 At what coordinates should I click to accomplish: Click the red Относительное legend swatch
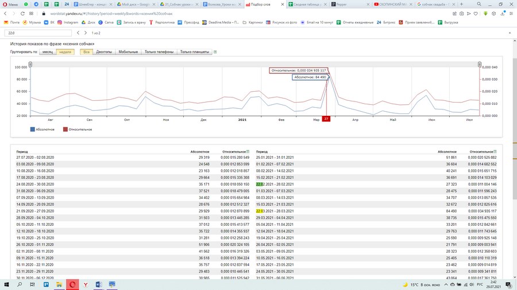pyautogui.click(x=65, y=130)
